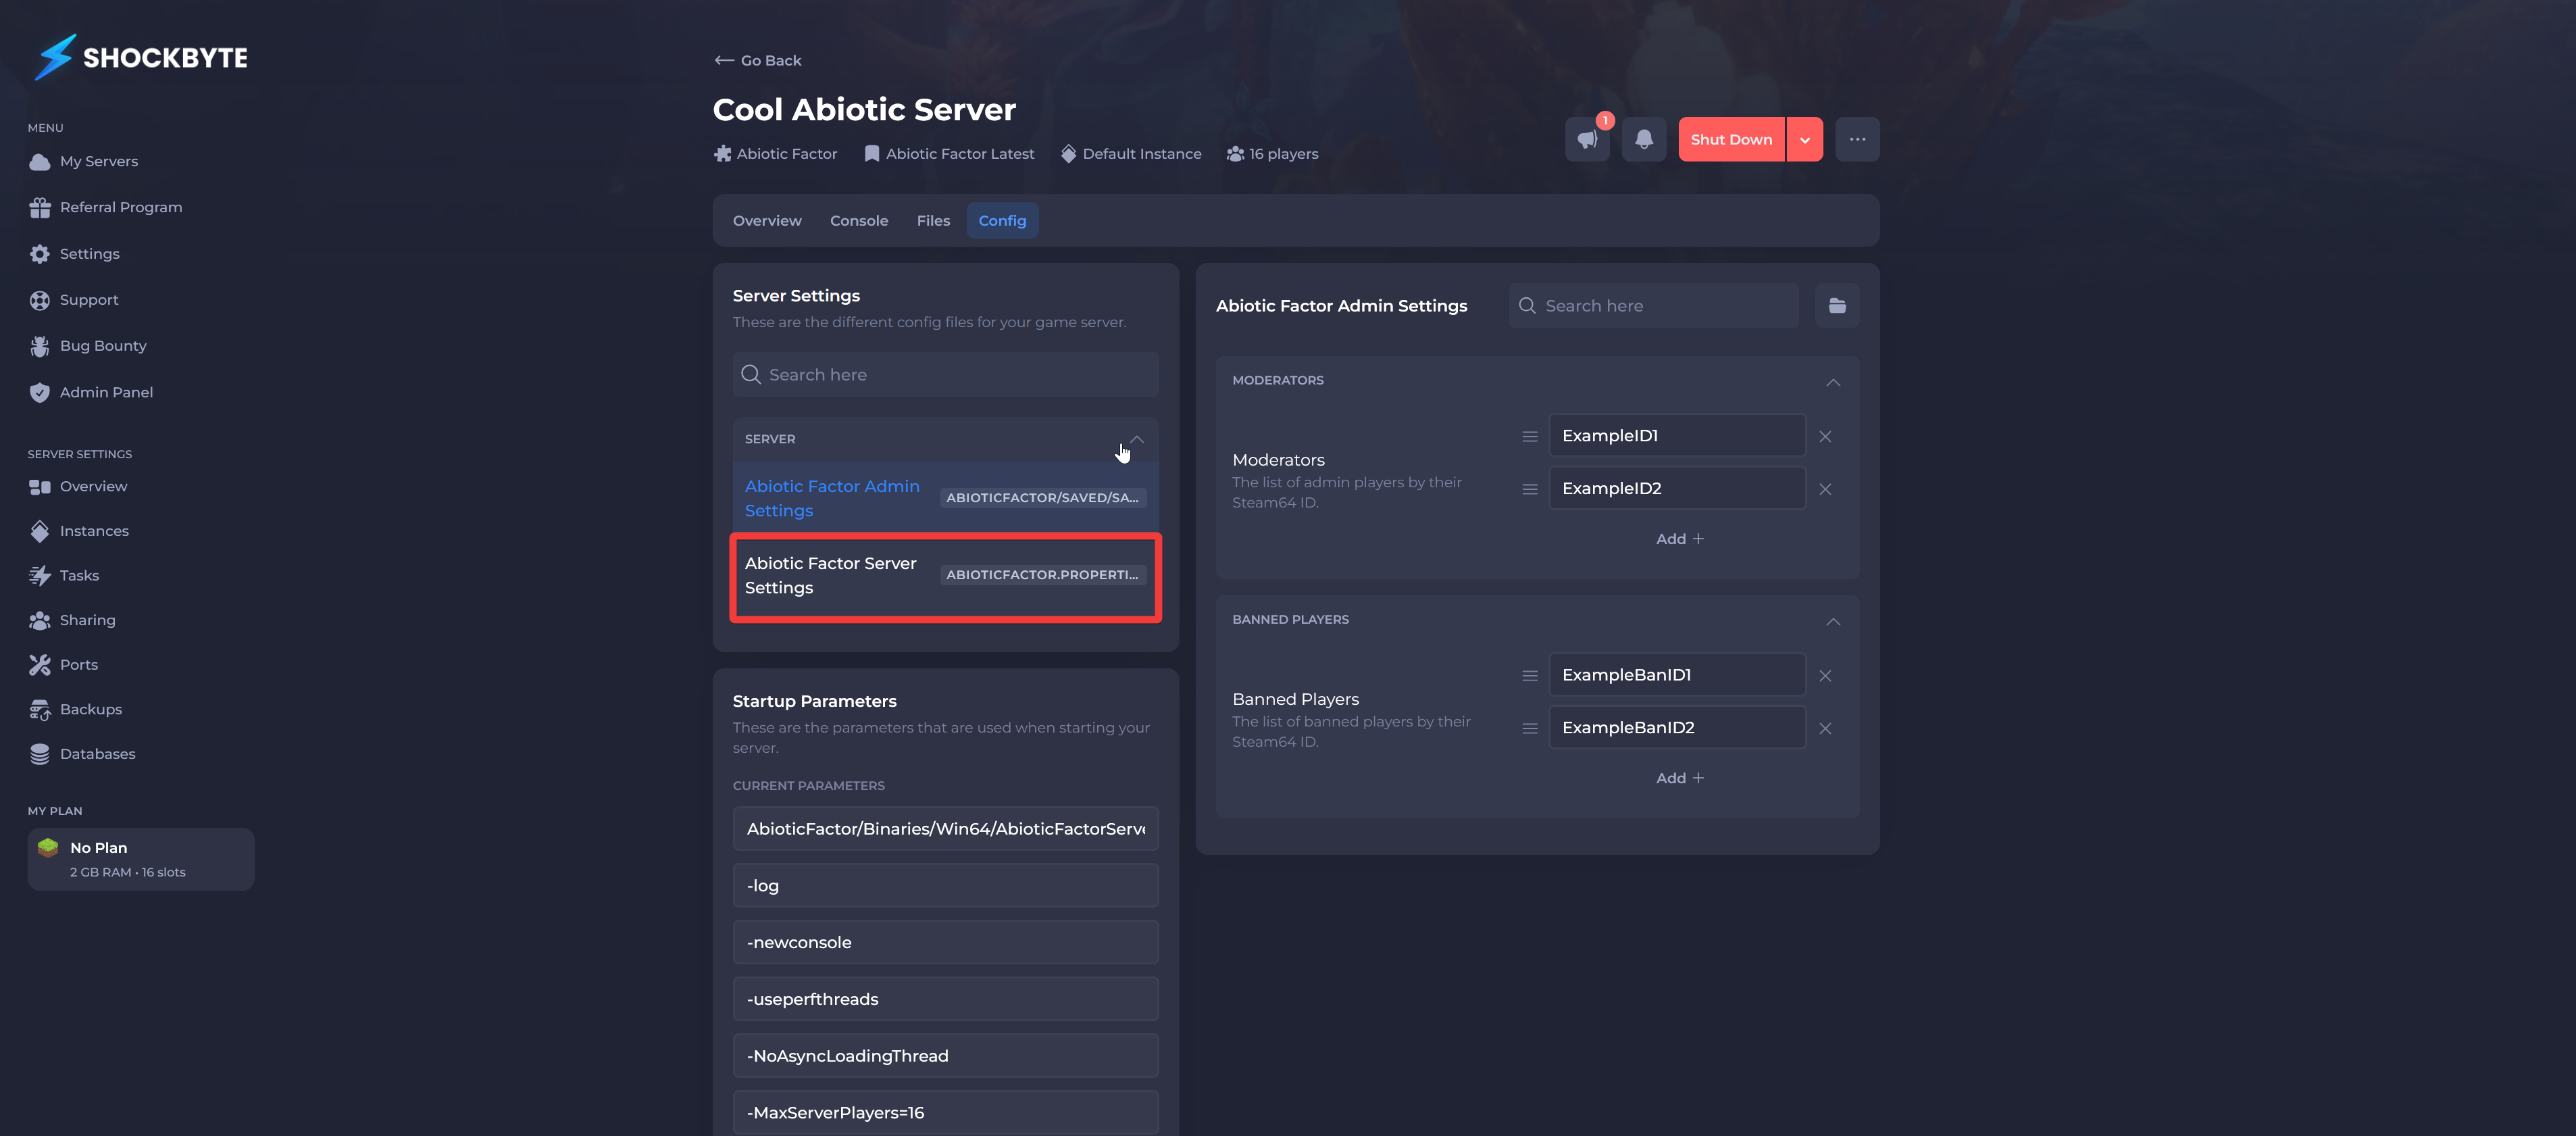Open Abiotic Factor Server Settings config
The image size is (2576, 1136).
(x=945, y=576)
